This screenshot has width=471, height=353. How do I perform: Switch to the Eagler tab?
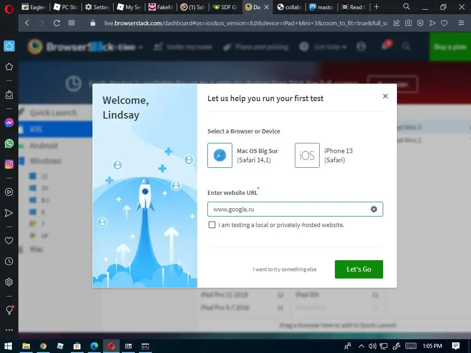pos(34,7)
